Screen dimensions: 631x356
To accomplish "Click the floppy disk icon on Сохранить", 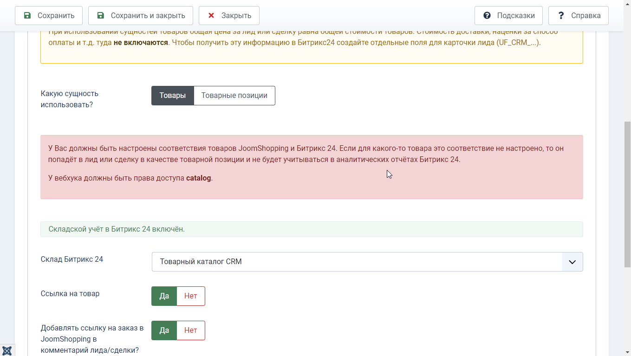I will click(27, 15).
